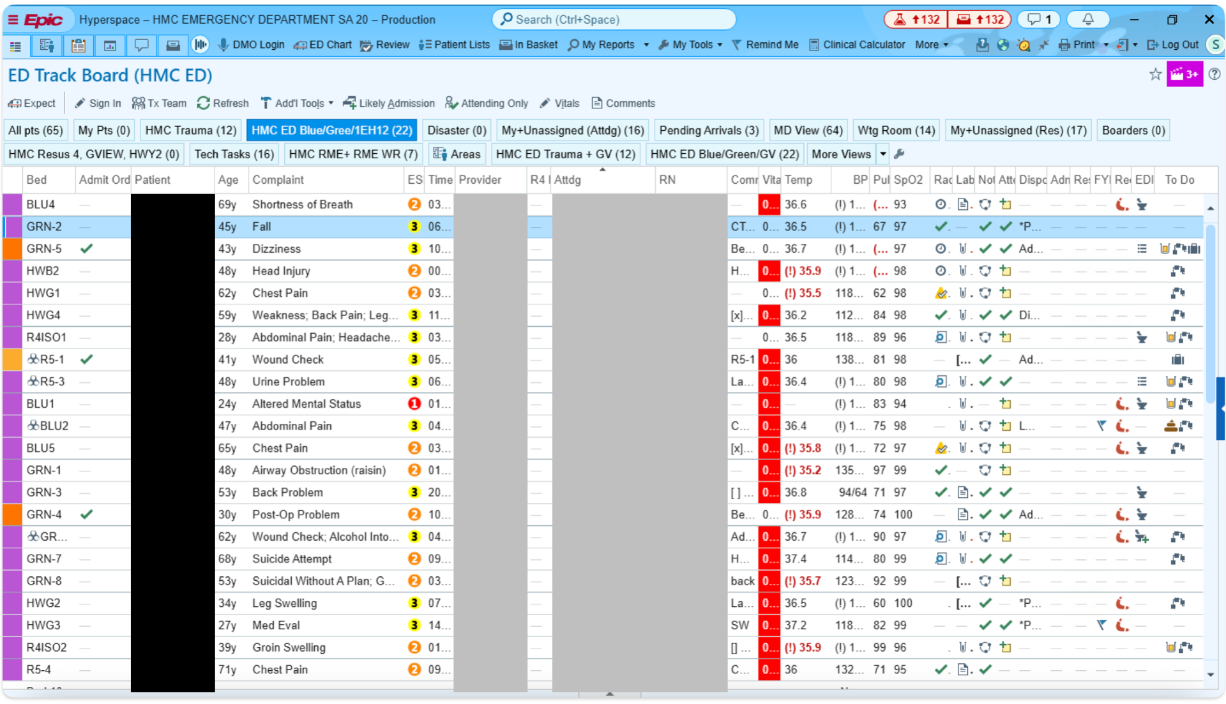
Task: Switch to HMC Trauma (12) tab
Action: coord(191,130)
